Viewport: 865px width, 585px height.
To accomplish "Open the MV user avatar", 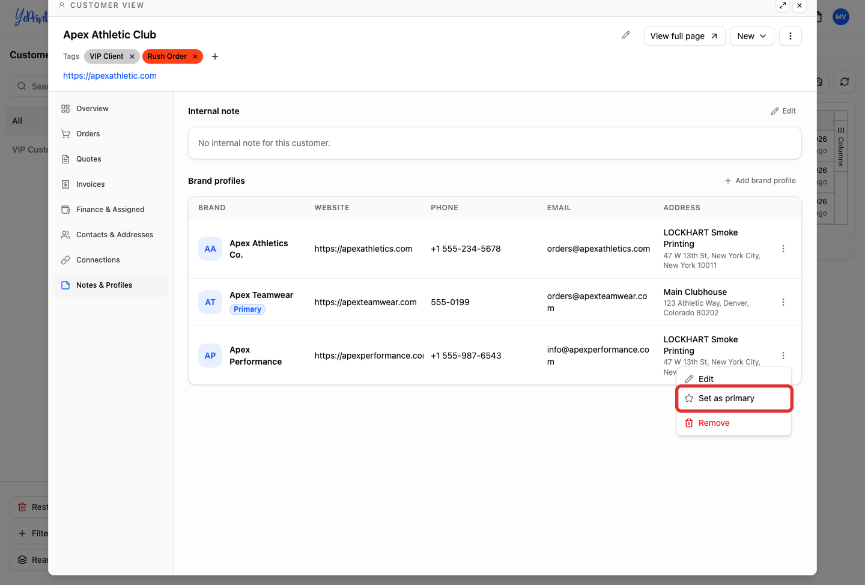I will click(x=841, y=17).
